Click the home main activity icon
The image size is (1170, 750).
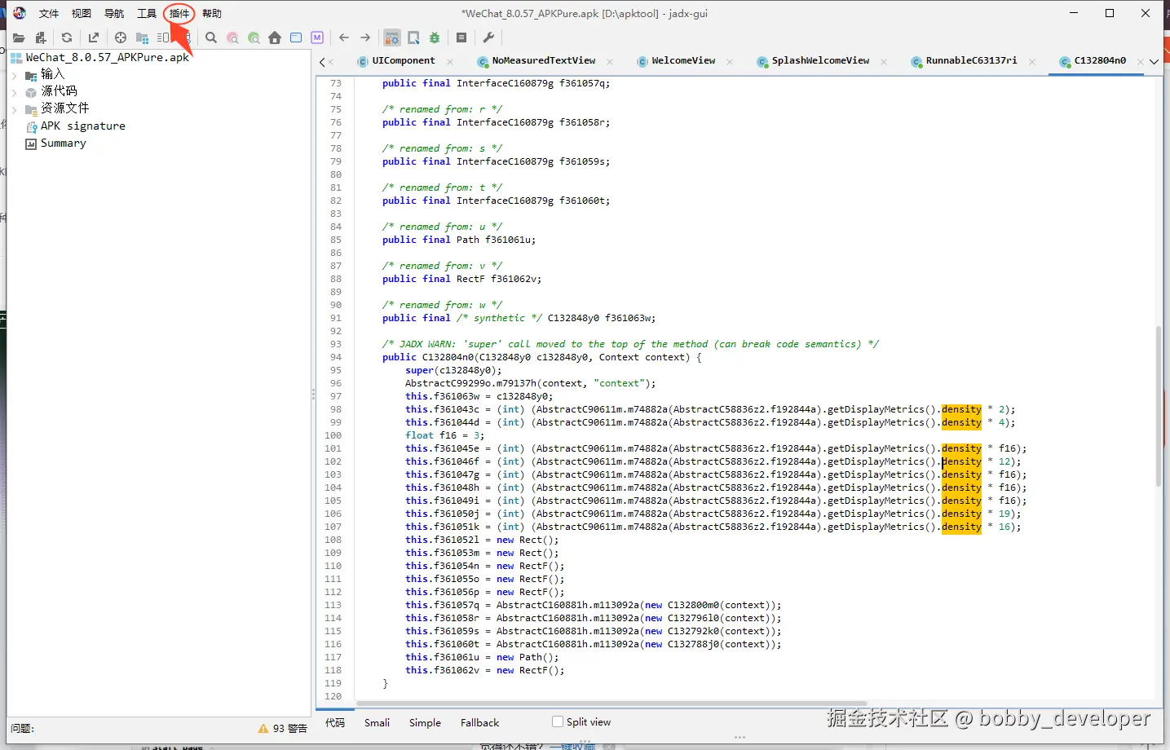275,37
